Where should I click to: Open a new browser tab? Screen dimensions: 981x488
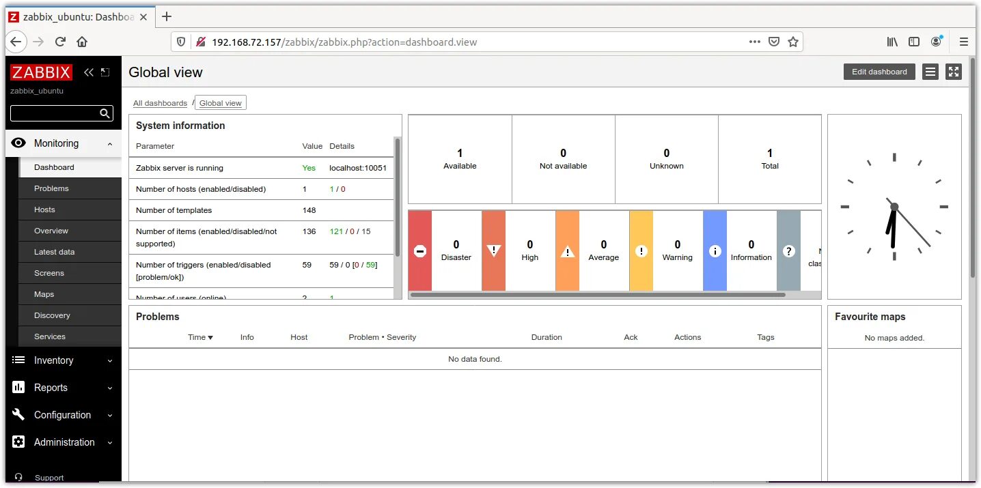[x=167, y=16]
